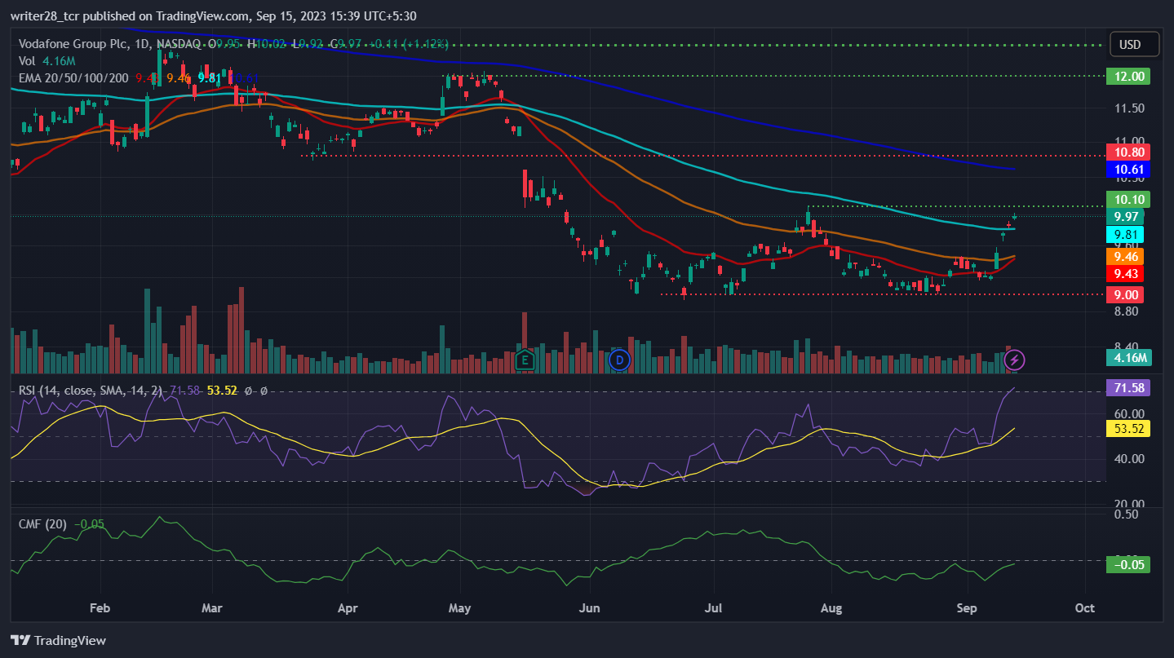
Task: Click the orange 9.46 EMA label
Action: [x=1124, y=255]
